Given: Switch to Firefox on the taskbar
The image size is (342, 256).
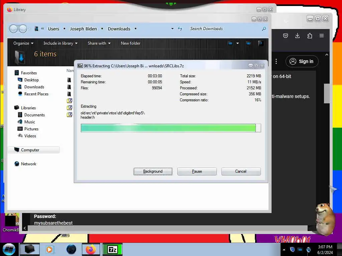Looking at the screenshot, I should click(x=91, y=249).
